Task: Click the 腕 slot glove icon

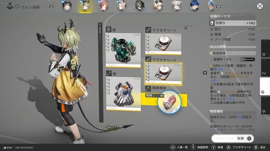Action: pyautogui.click(x=109, y=73)
